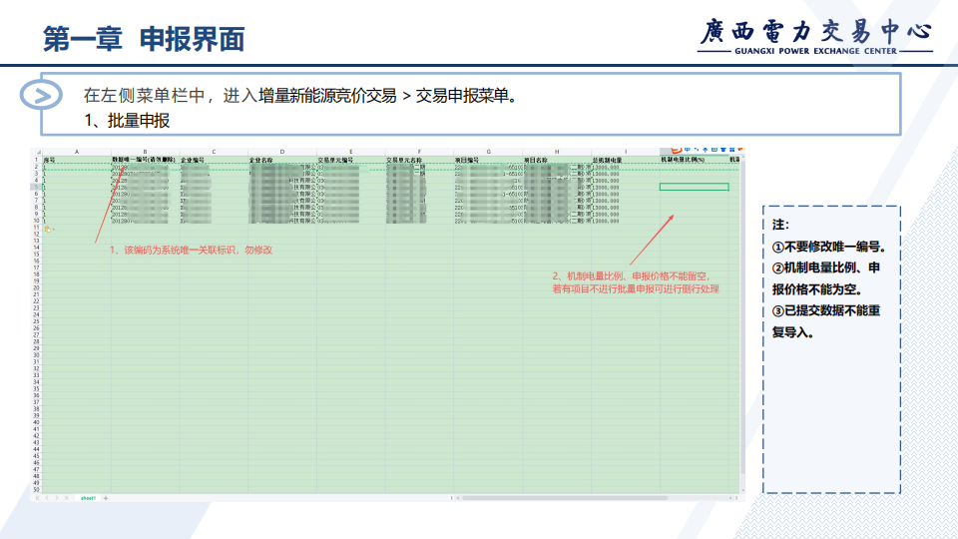
Task: Click the spreadsheet vertical scrollbar track
Action: click(x=742, y=317)
